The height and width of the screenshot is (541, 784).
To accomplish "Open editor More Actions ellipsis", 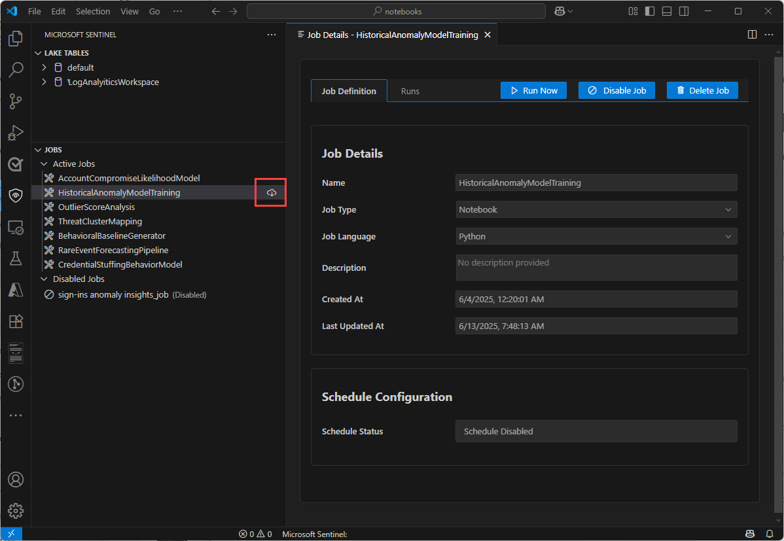I will 769,35.
